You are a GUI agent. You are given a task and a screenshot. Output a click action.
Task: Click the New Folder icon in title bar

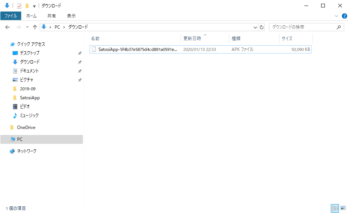(27, 6)
